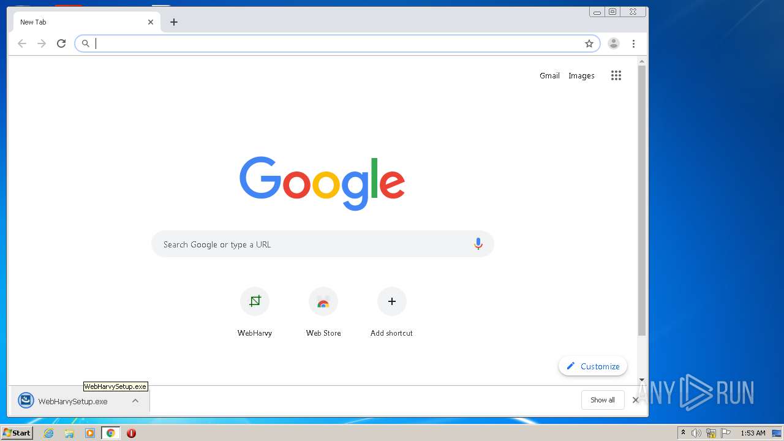This screenshot has height=441, width=784.
Task: Open the downloaded WebHarvySetup.exe file
Action: point(73,401)
